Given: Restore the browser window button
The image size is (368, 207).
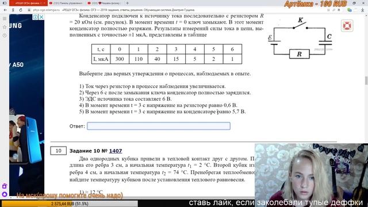Looking at the screenshot, I should point(354,3).
